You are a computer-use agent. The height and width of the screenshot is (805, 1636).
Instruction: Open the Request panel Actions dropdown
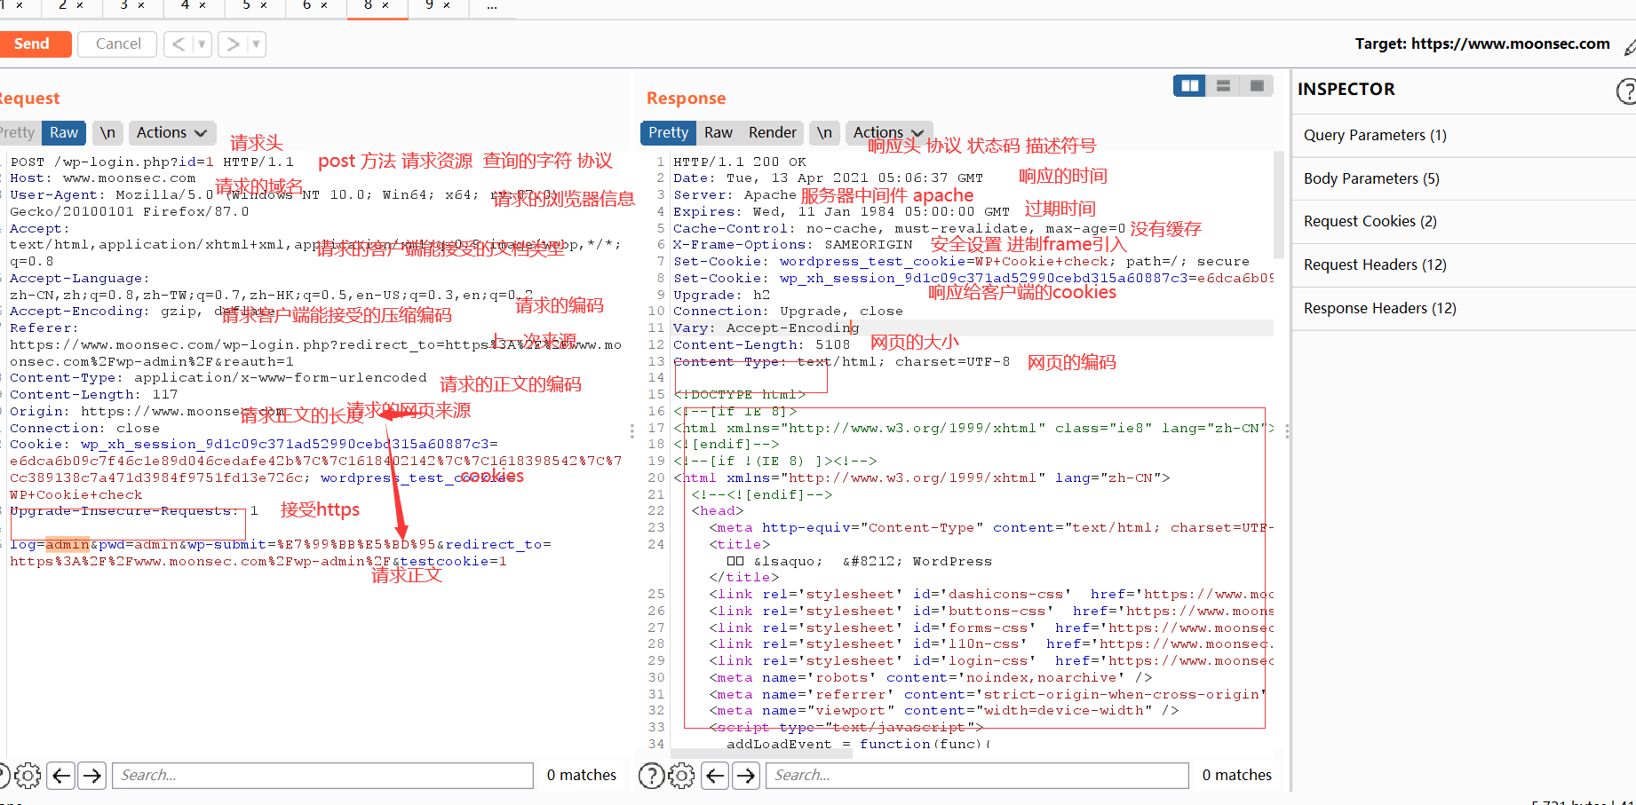click(x=172, y=132)
